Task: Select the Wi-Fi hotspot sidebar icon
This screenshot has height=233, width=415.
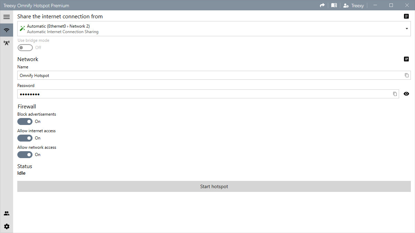Action: click(7, 30)
